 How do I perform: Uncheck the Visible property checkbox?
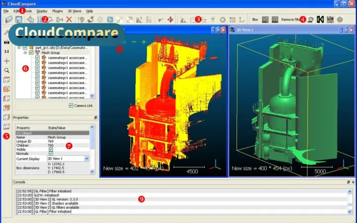(51, 150)
